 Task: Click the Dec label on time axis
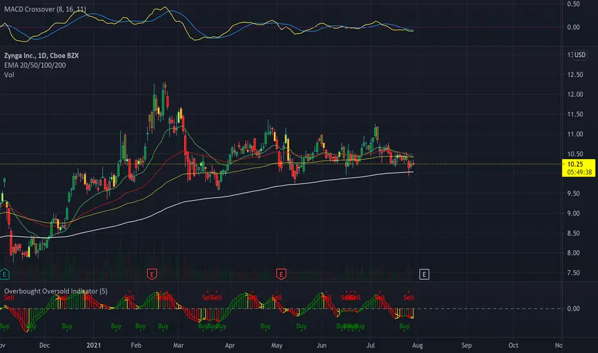pyautogui.click(x=44, y=345)
